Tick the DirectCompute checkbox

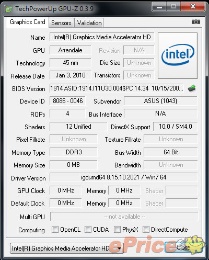point(146,229)
